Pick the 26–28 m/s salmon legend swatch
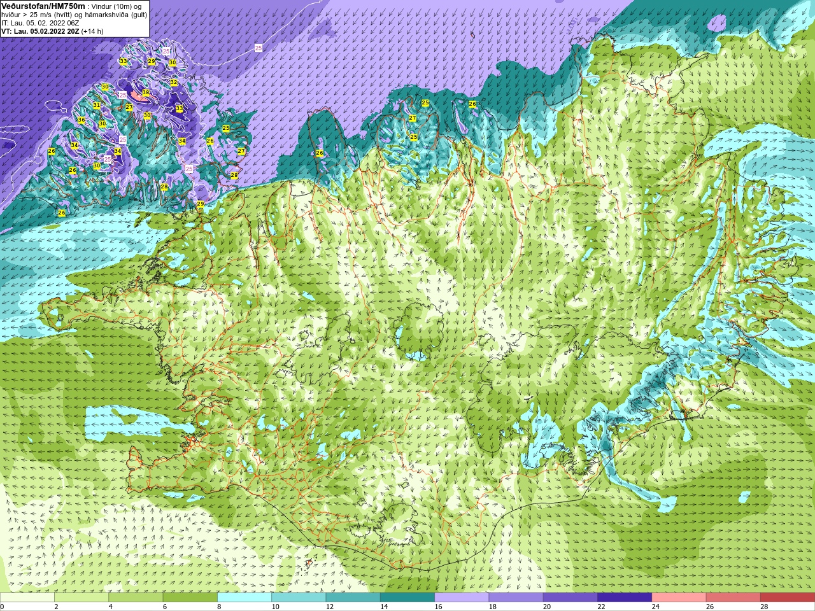815x611 pixels. (x=733, y=598)
